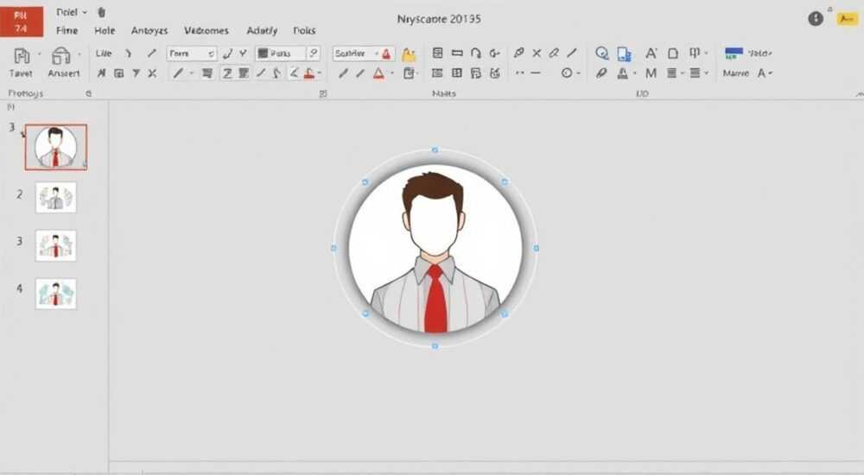Click the four-pane grid icon
Viewport: 864px width, 475px height.
click(457, 73)
